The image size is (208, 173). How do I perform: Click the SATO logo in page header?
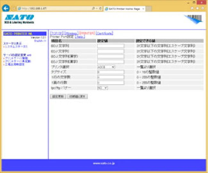coord(19,19)
